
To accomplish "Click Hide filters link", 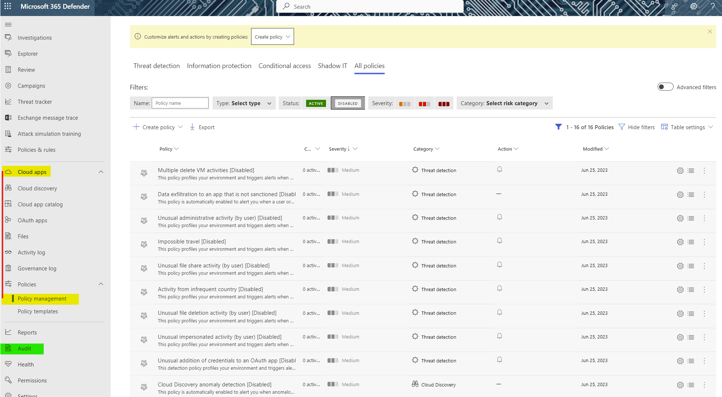I will [641, 127].
